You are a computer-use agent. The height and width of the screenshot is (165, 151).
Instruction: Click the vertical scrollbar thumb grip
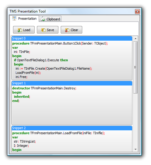(136, 67)
